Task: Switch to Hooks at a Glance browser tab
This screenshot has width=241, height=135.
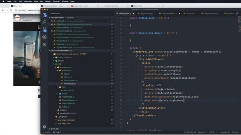Action: (55, 6)
